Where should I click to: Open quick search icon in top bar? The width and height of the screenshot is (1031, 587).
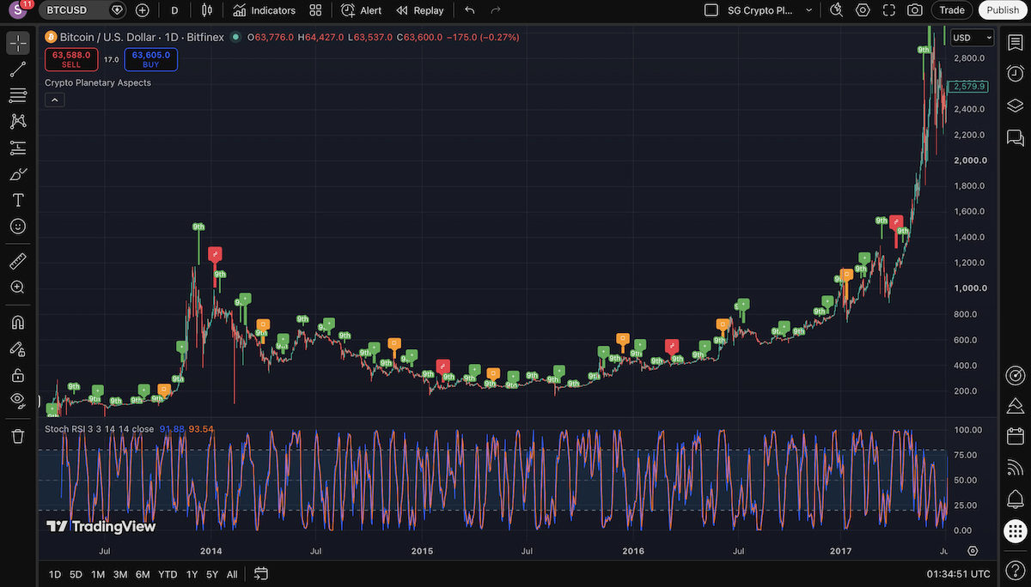837,10
